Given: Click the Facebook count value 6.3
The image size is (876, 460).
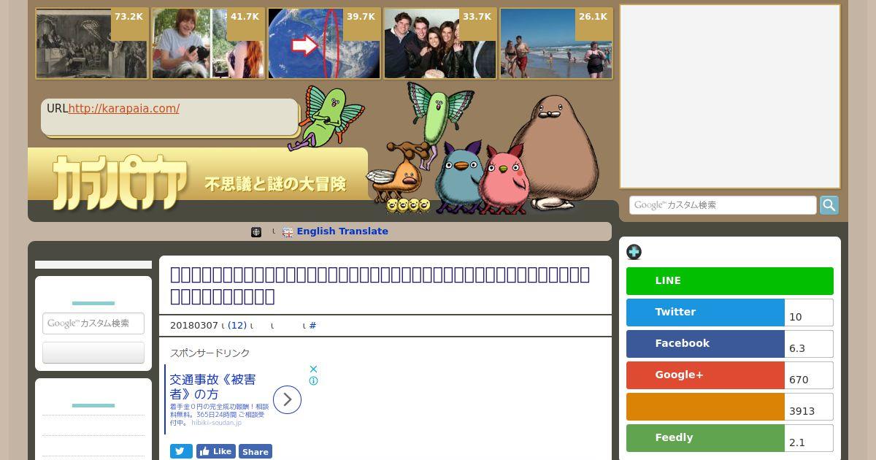Looking at the screenshot, I should (797, 348).
